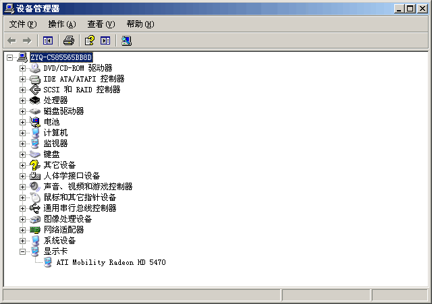Click the 磁盘驱动器 disk drive icon
432x304 pixels.
(x=35, y=111)
